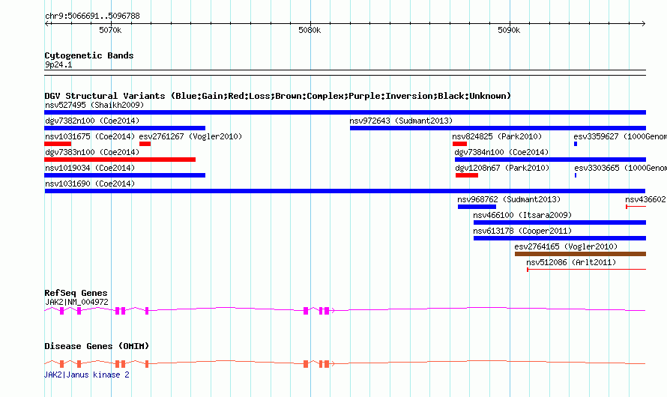Open the nsv466100 (Itsara2009) label

click(522, 215)
